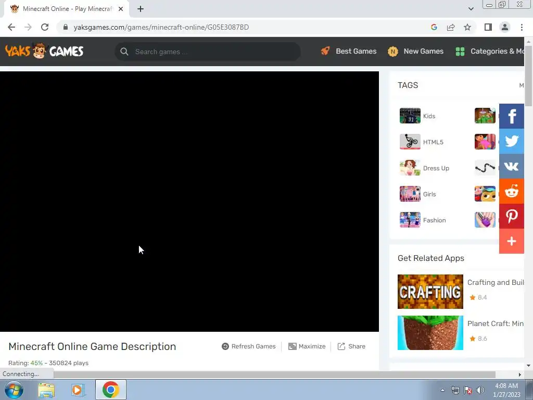This screenshot has height=400, width=533.
Task: Open the Girls tag
Action: click(429, 194)
